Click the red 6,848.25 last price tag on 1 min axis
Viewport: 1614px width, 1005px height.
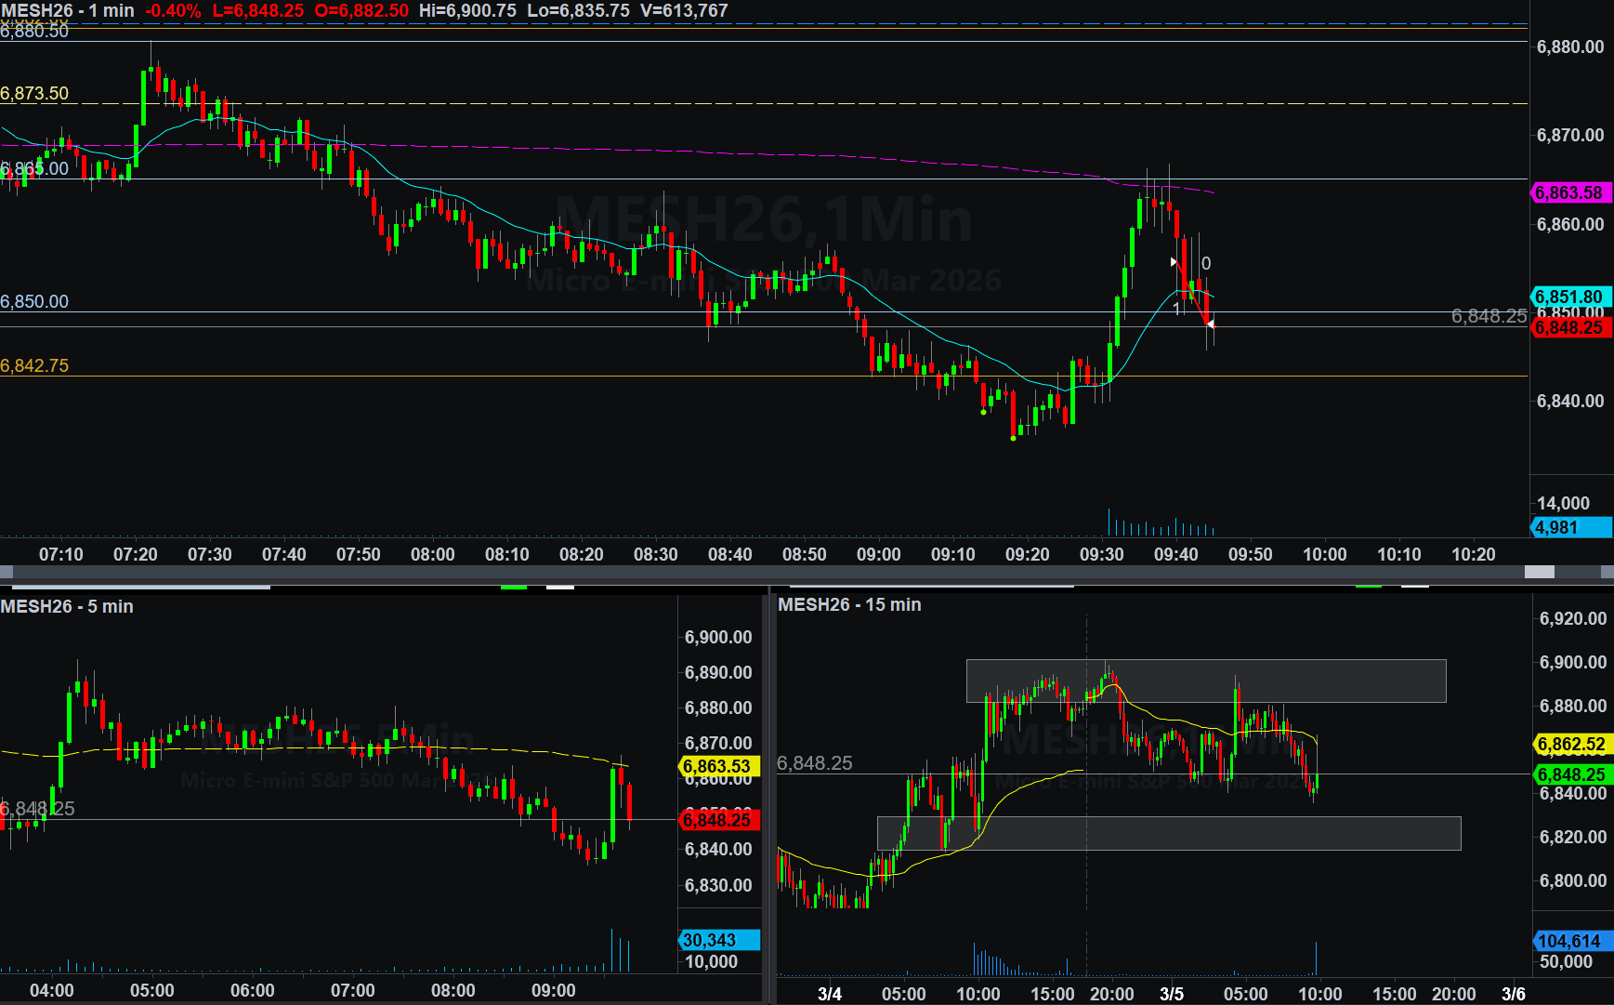pyautogui.click(x=1570, y=327)
